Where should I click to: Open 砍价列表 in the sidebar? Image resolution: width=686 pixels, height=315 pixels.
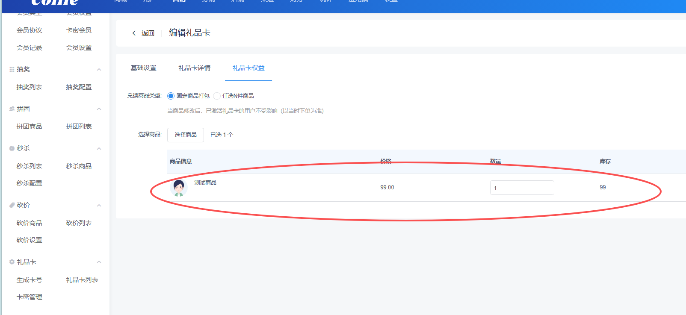pos(79,223)
